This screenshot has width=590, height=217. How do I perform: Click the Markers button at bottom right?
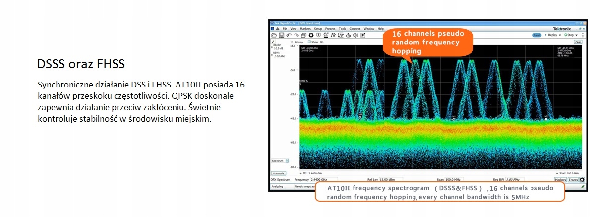tap(560, 180)
